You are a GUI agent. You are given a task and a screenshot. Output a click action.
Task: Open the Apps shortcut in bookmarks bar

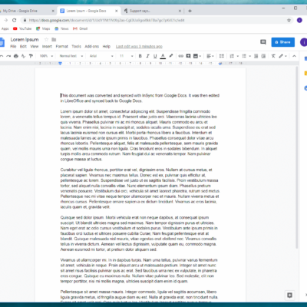(x=5, y=28)
